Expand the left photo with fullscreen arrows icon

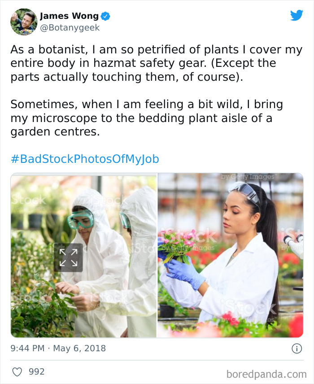[x=68, y=257]
